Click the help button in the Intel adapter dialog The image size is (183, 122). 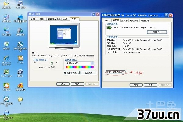coord(167,15)
